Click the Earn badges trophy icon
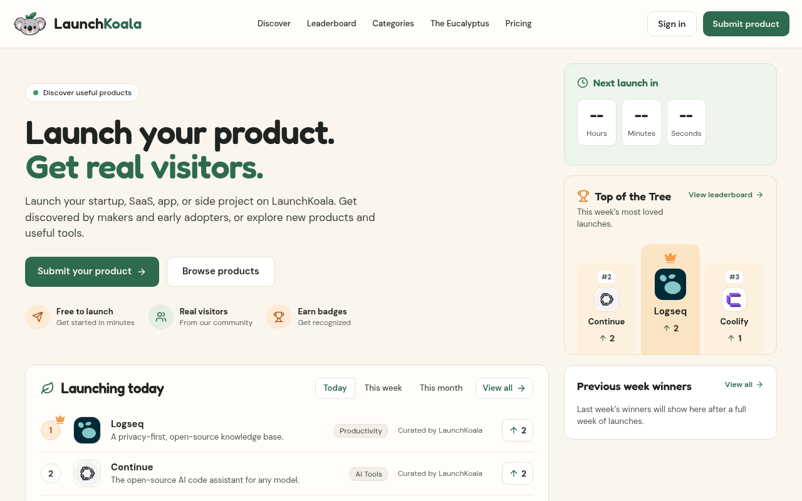The image size is (802, 501). 279,317
